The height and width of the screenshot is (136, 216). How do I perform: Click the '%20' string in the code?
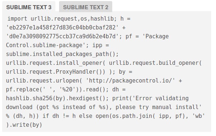click(x=67, y=90)
